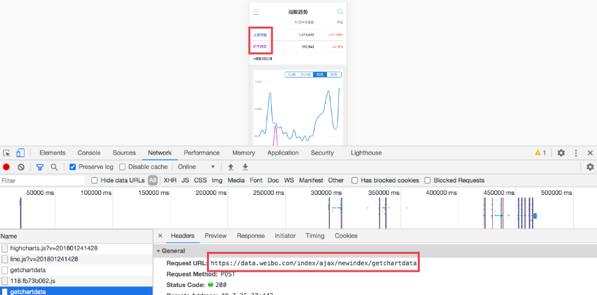Viewport: 597px width, 295px height.
Task: Filter requests by WS
Action: coord(289,180)
